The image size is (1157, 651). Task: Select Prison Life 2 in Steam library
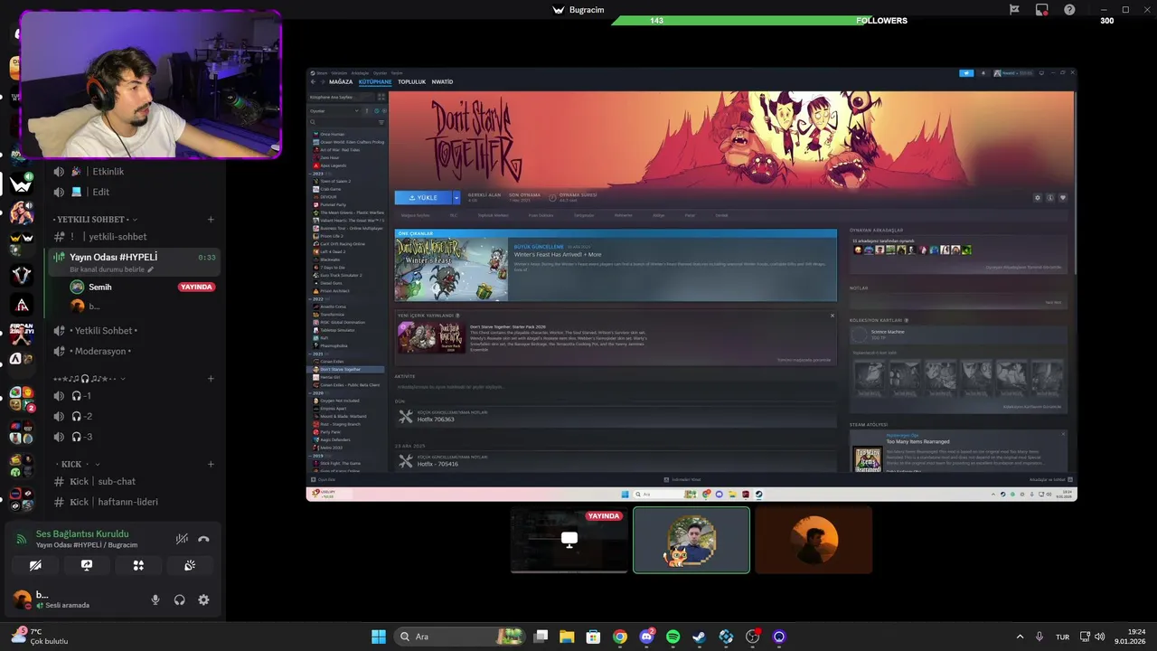tap(332, 236)
